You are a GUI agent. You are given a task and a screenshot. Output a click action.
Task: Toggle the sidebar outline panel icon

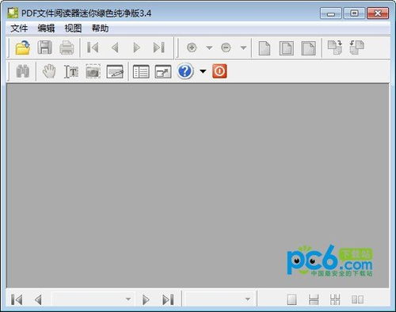[x=141, y=71]
